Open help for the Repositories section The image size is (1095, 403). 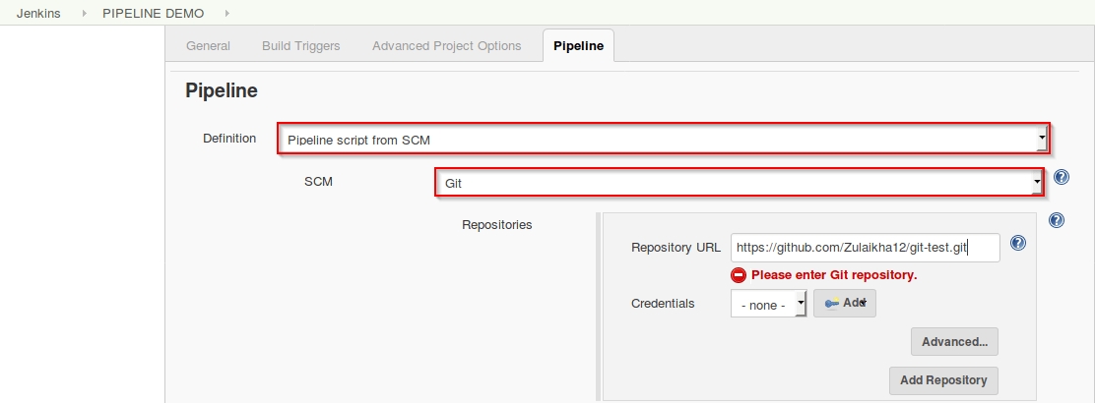tap(1057, 221)
